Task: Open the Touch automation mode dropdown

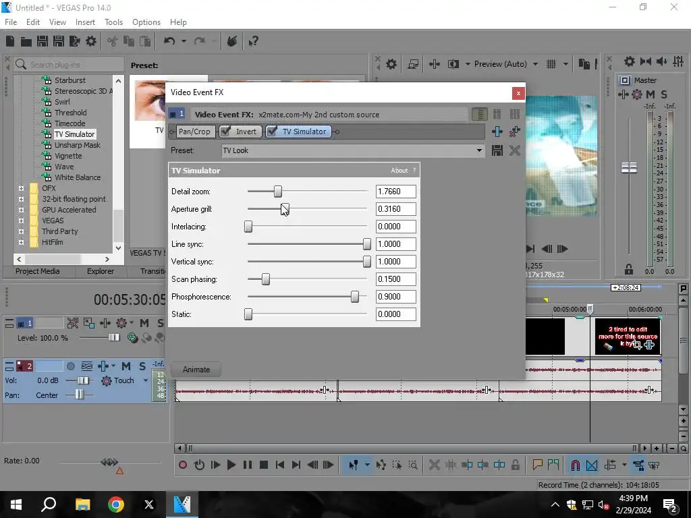Action: point(146,380)
